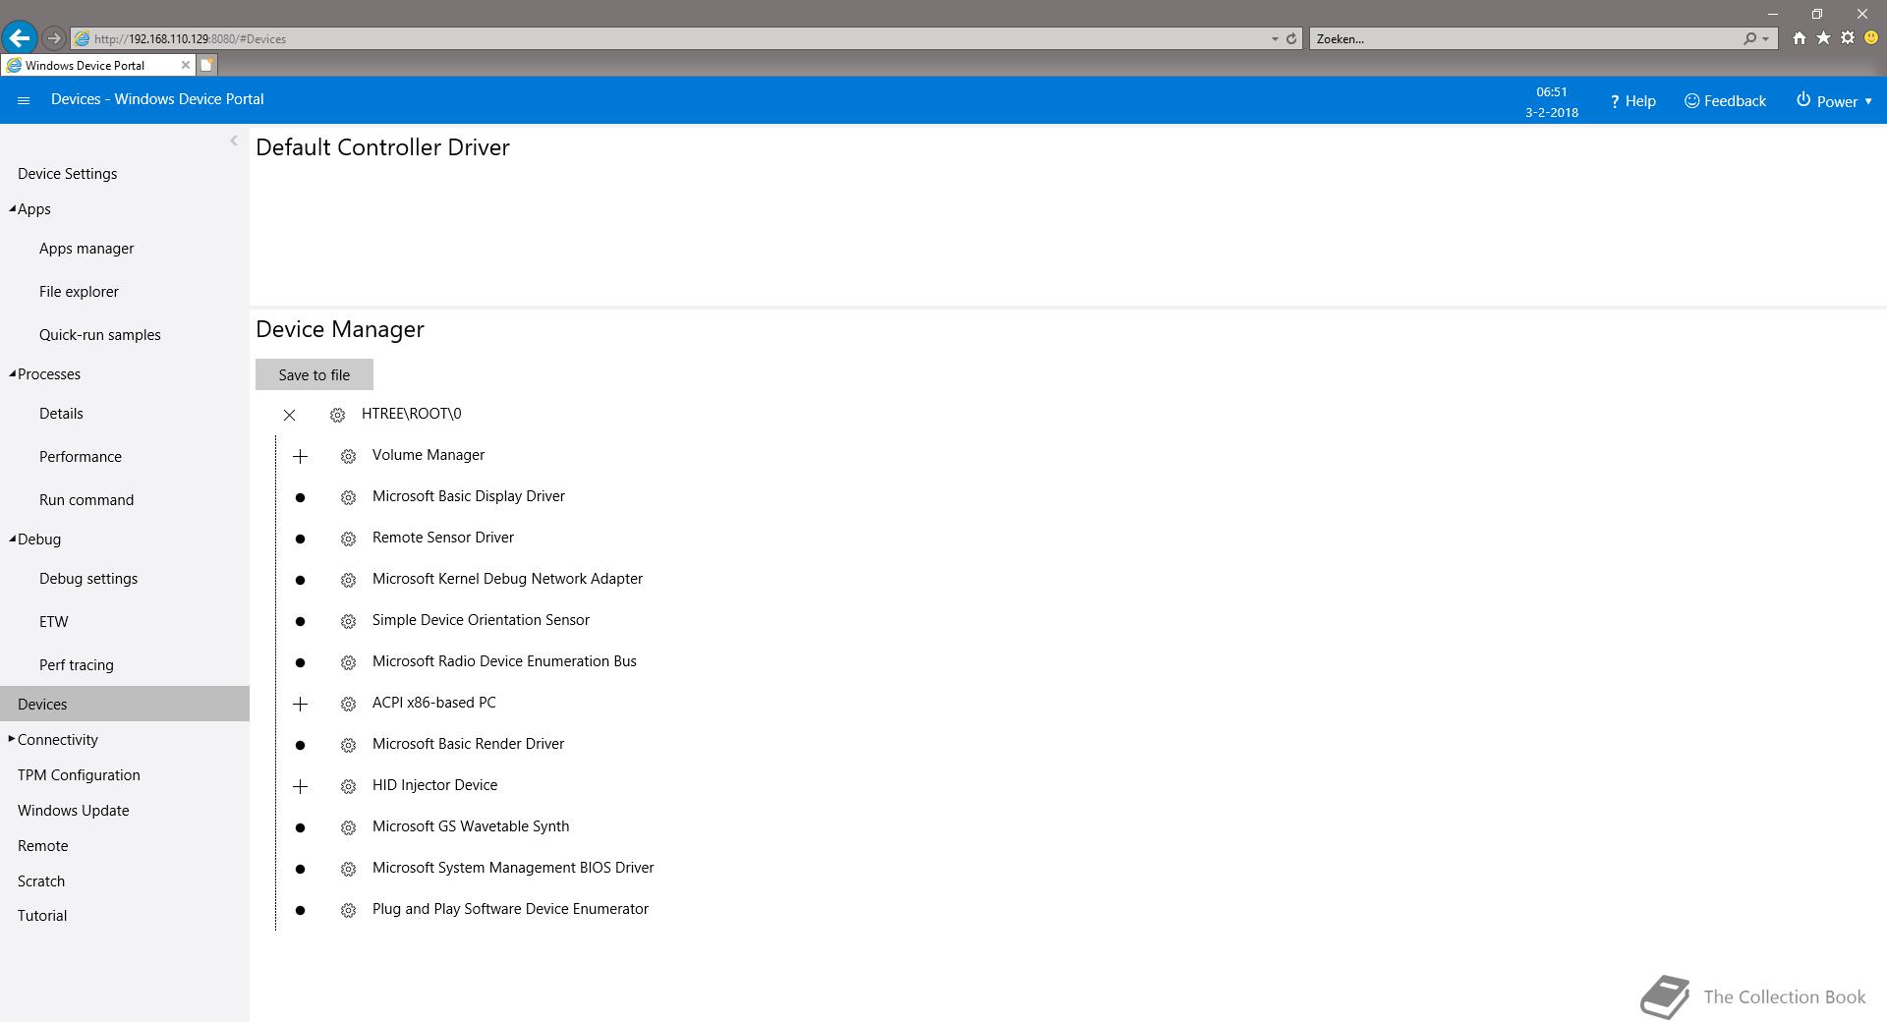
Task: Open Performance page
Action: click(81, 457)
